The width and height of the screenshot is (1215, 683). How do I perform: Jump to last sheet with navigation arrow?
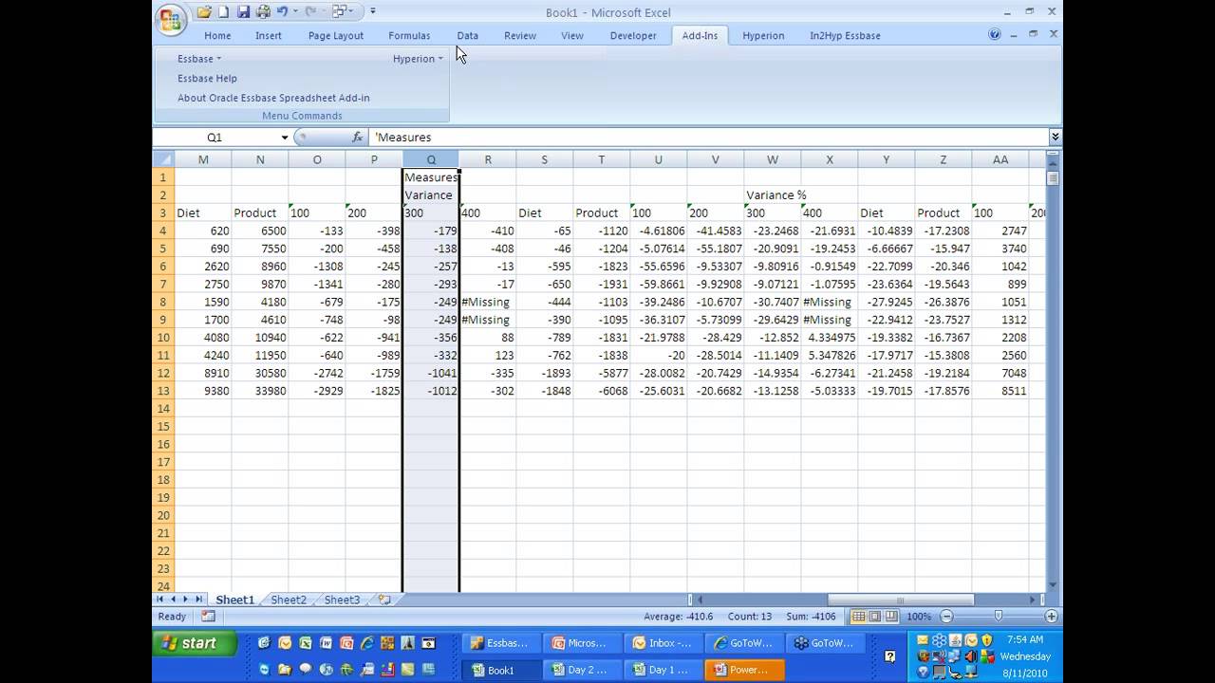pyautogui.click(x=197, y=600)
